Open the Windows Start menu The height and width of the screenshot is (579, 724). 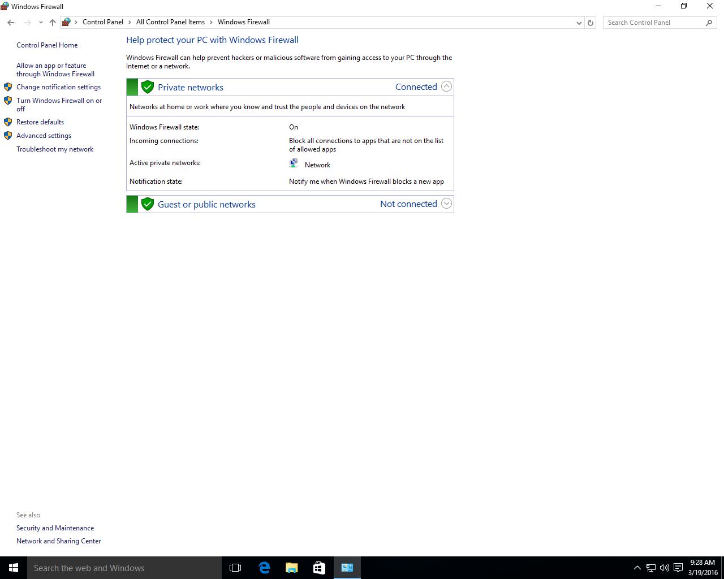(14, 568)
